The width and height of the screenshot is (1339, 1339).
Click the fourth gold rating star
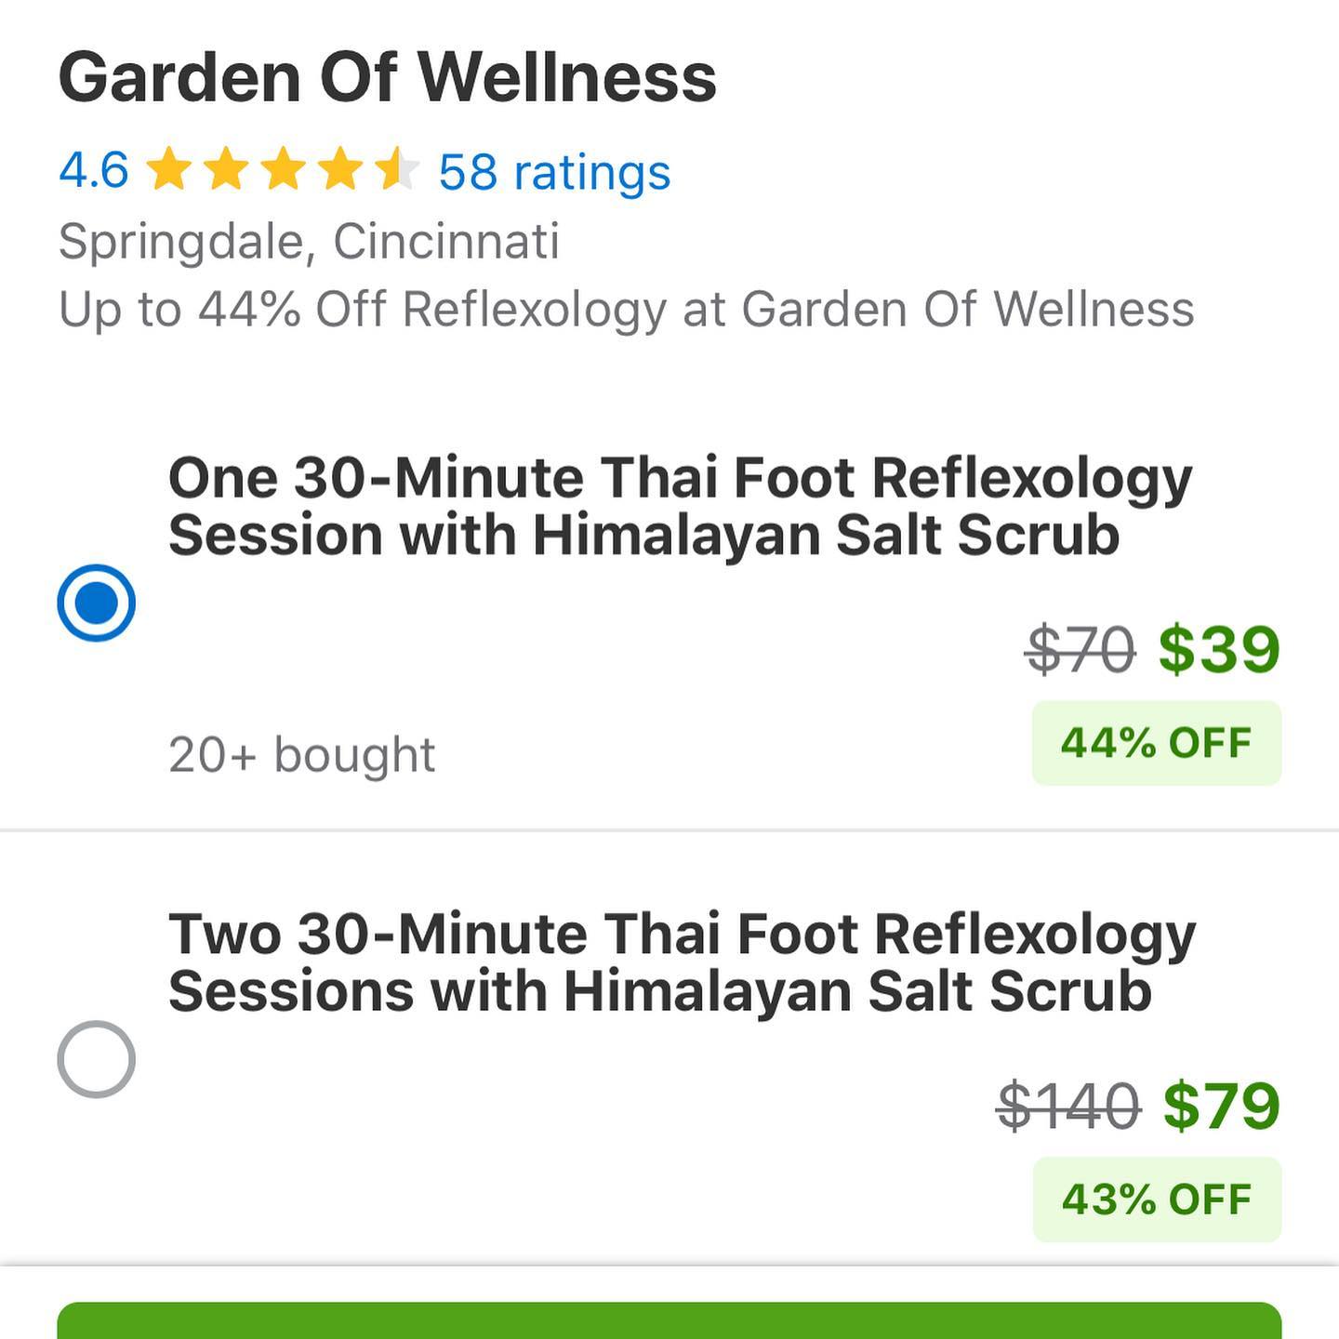click(x=340, y=171)
